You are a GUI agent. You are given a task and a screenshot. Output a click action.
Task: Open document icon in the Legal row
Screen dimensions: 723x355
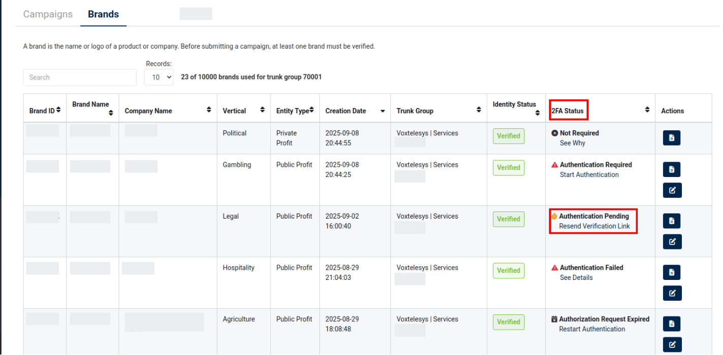point(672,221)
